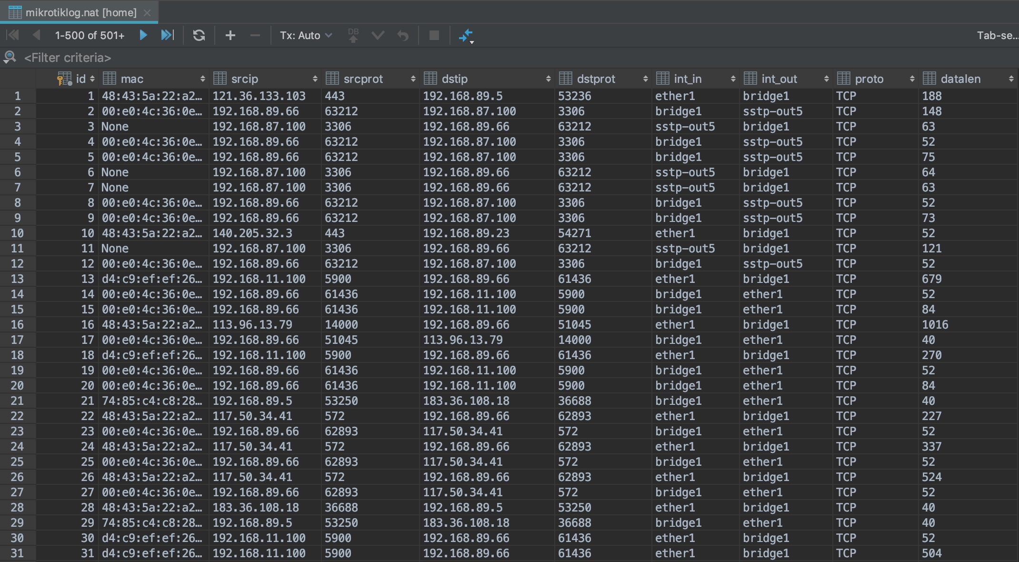
Task: Go to first page of rows
Action: pos(12,35)
